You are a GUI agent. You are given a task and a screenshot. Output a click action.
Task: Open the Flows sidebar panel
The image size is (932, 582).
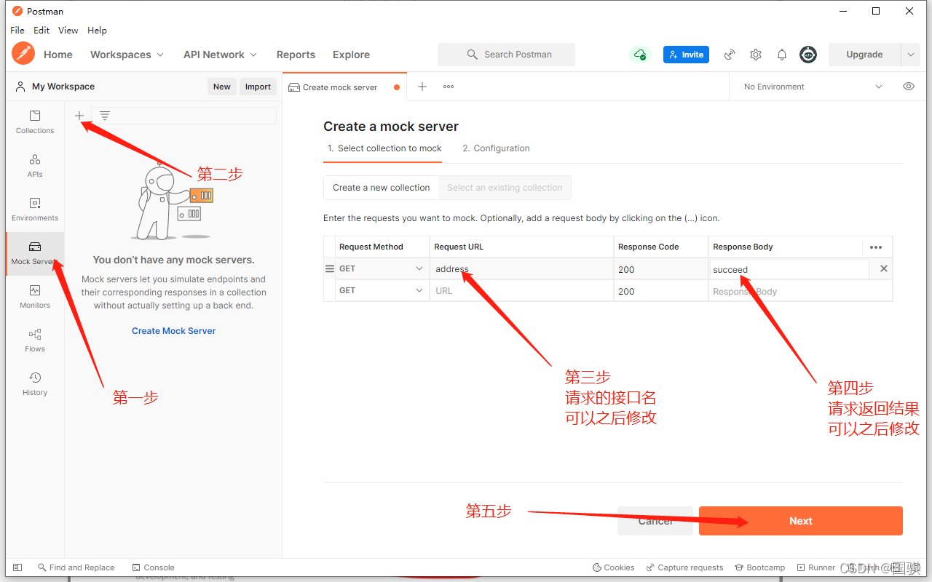(35, 340)
